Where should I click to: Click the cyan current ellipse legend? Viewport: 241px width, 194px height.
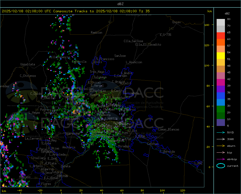[221, 166]
